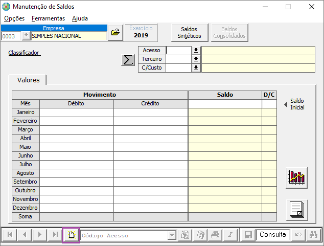Open the Ajuda menu
Viewport: 324px width, 246px height.
(80, 18)
